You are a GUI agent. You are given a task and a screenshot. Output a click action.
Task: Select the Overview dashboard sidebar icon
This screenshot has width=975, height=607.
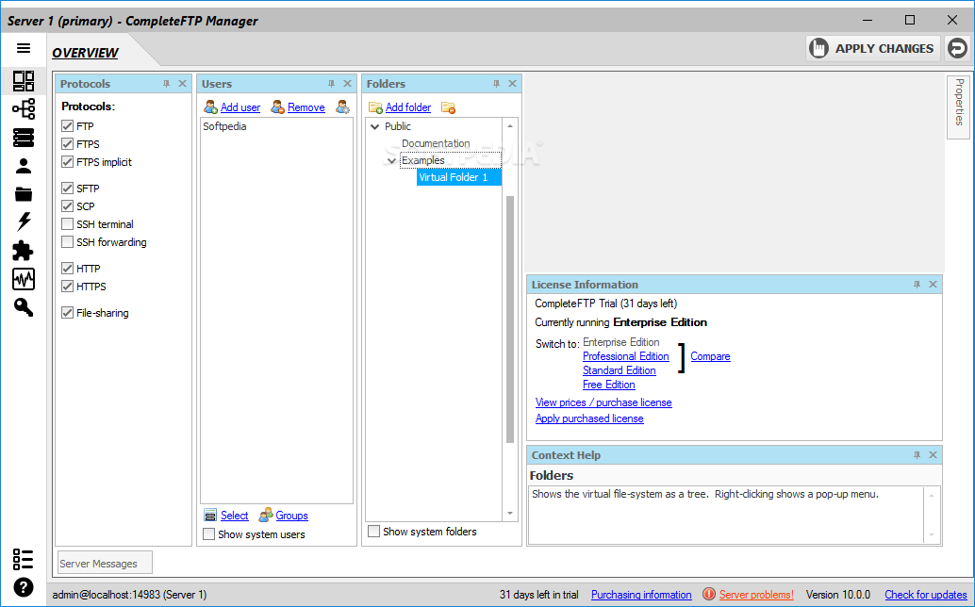[24, 81]
